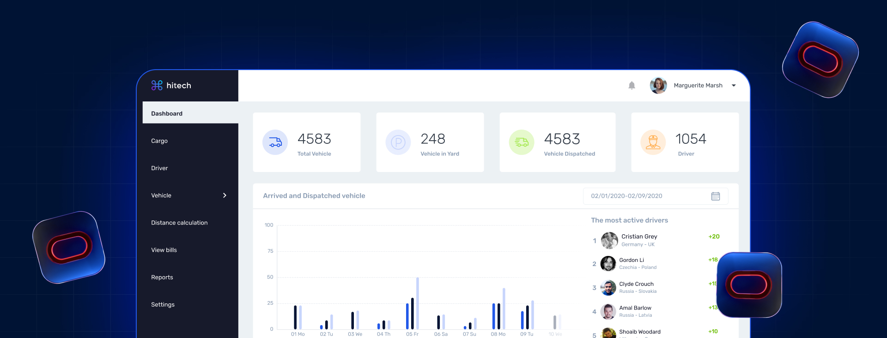The height and width of the screenshot is (338, 887).
Task: Open Settings from the sidebar
Action: 163,305
